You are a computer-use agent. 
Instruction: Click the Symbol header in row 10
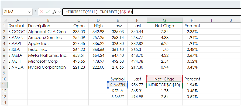coord(118,79)
